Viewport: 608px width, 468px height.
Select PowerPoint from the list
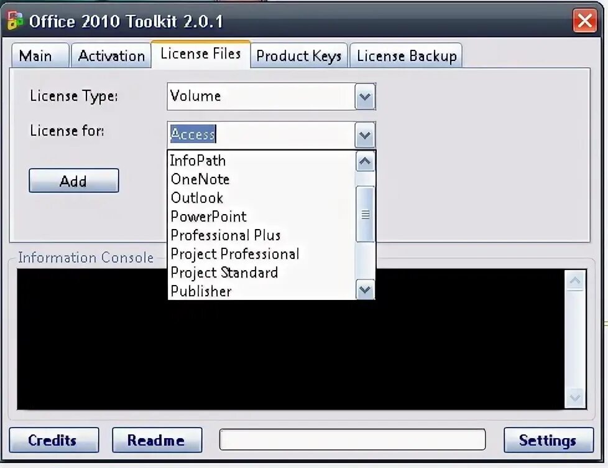(x=208, y=217)
